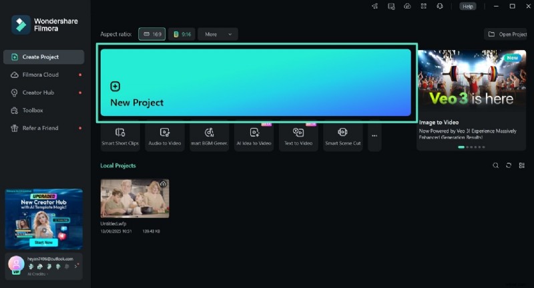
Task: Click the Open Project button
Action: [x=507, y=34]
